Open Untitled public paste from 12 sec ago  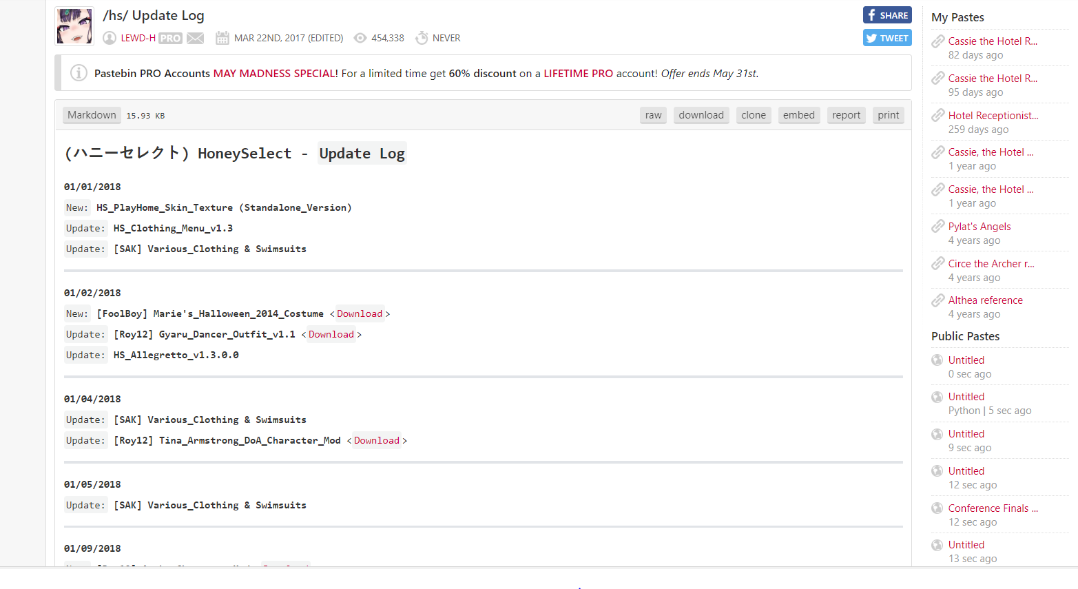tap(966, 471)
